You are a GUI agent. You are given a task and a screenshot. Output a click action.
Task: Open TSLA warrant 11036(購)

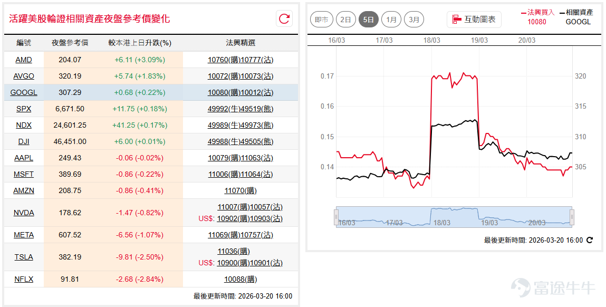tap(234, 251)
